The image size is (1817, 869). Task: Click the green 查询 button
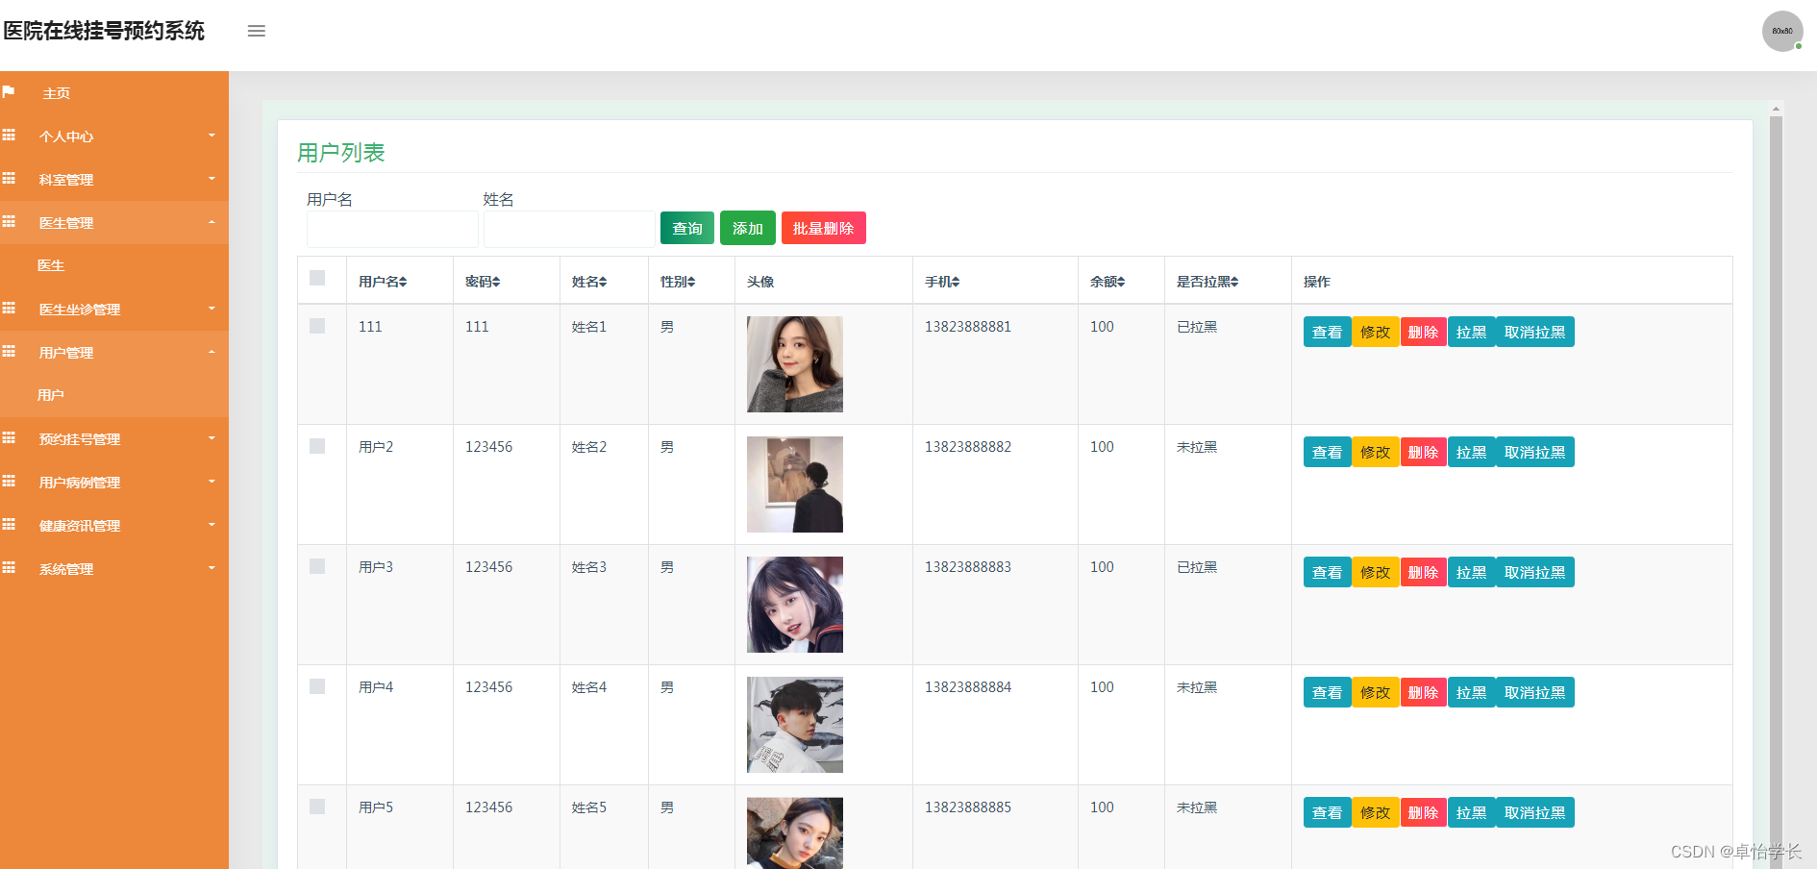click(x=687, y=228)
